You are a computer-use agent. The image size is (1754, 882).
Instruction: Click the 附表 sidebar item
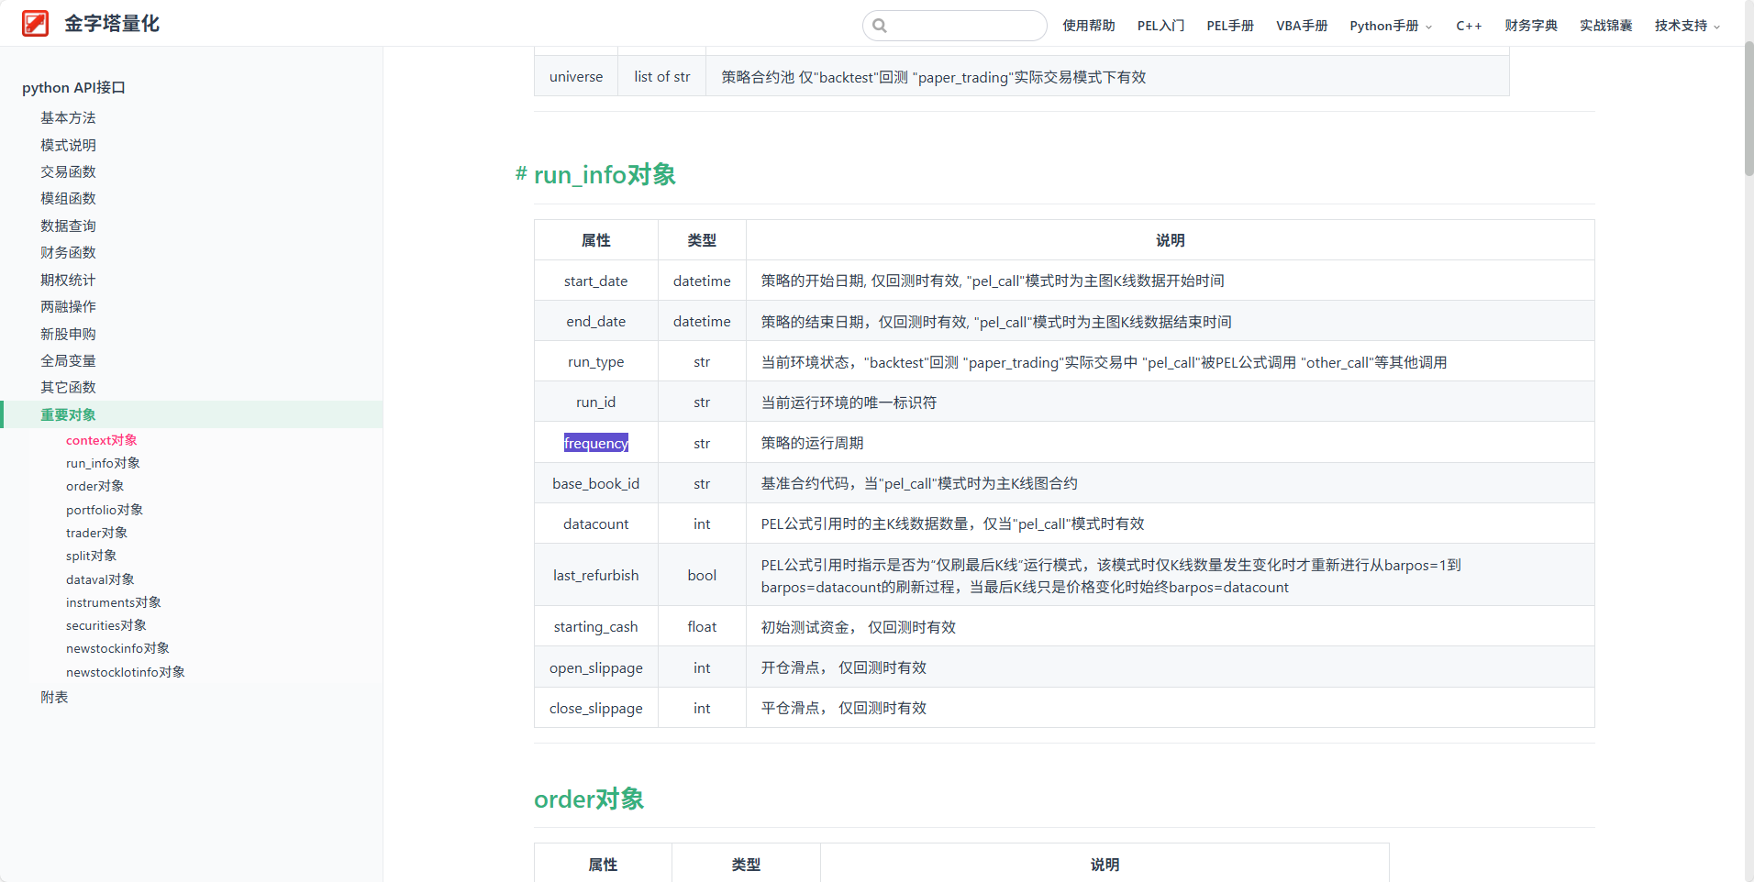[54, 697]
